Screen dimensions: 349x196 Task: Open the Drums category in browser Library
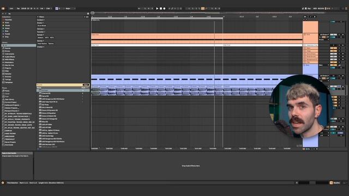[7, 51]
